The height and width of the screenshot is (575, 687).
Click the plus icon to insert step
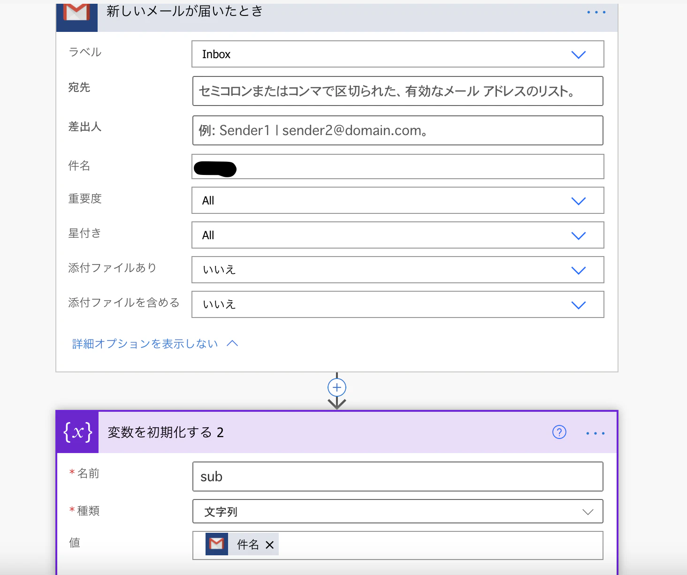(x=337, y=387)
